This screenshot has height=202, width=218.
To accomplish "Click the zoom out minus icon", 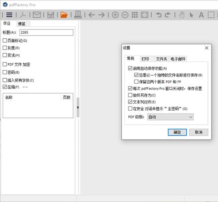I will (125, 15).
